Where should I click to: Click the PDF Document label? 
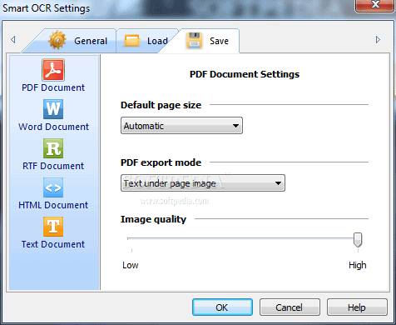(53, 87)
